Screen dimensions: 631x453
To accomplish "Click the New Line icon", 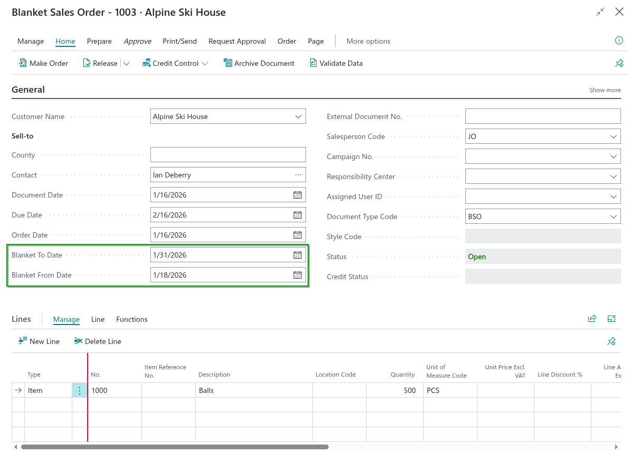I will (x=23, y=341).
